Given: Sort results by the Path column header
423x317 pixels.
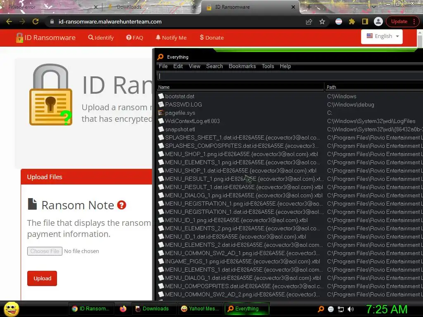Looking at the screenshot, I should [374, 87].
